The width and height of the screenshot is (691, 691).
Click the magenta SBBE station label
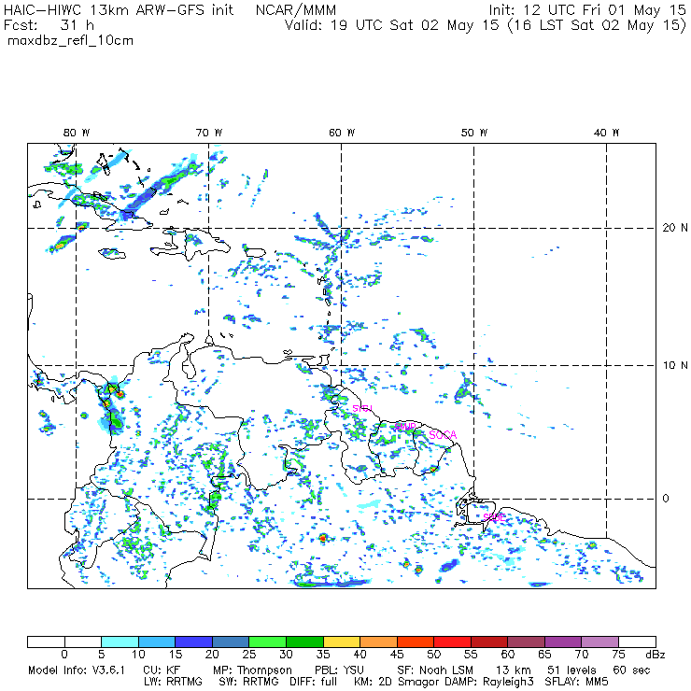coord(494,517)
